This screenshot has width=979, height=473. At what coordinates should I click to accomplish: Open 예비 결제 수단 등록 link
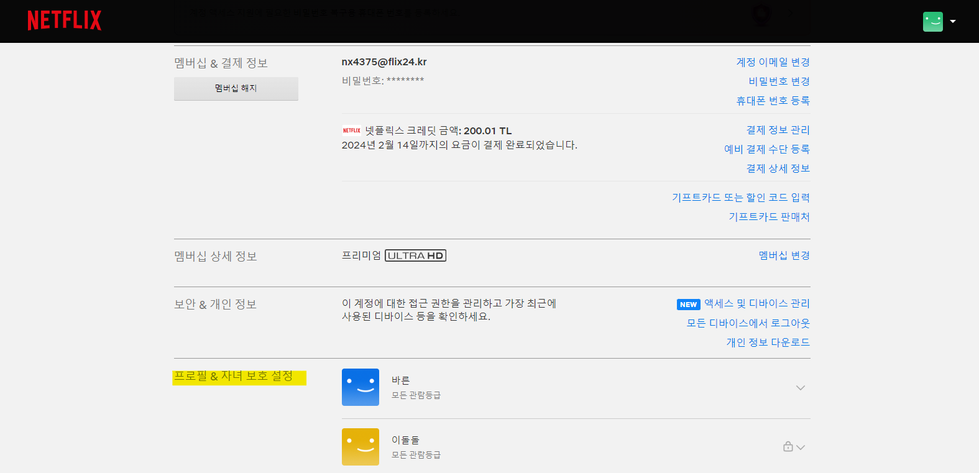pyautogui.click(x=766, y=149)
